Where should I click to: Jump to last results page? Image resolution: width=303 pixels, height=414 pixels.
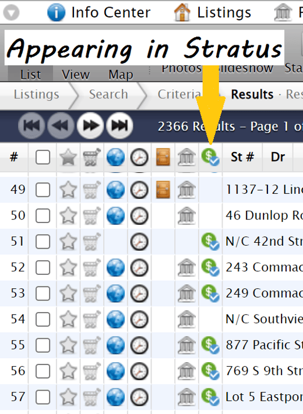pyautogui.click(x=119, y=126)
